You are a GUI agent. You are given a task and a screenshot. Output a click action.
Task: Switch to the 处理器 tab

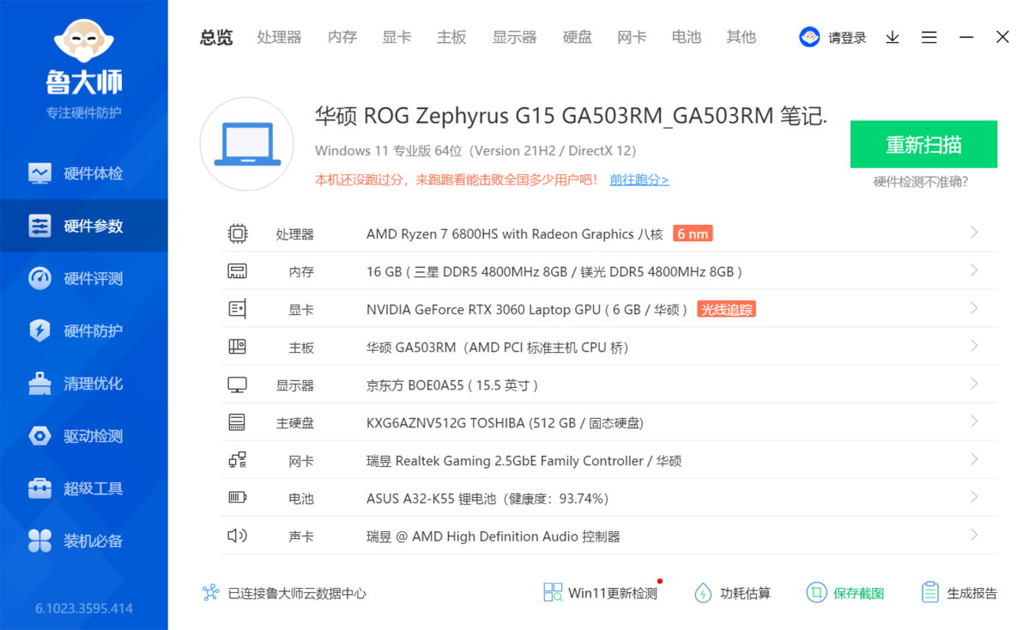[x=279, y=38]
